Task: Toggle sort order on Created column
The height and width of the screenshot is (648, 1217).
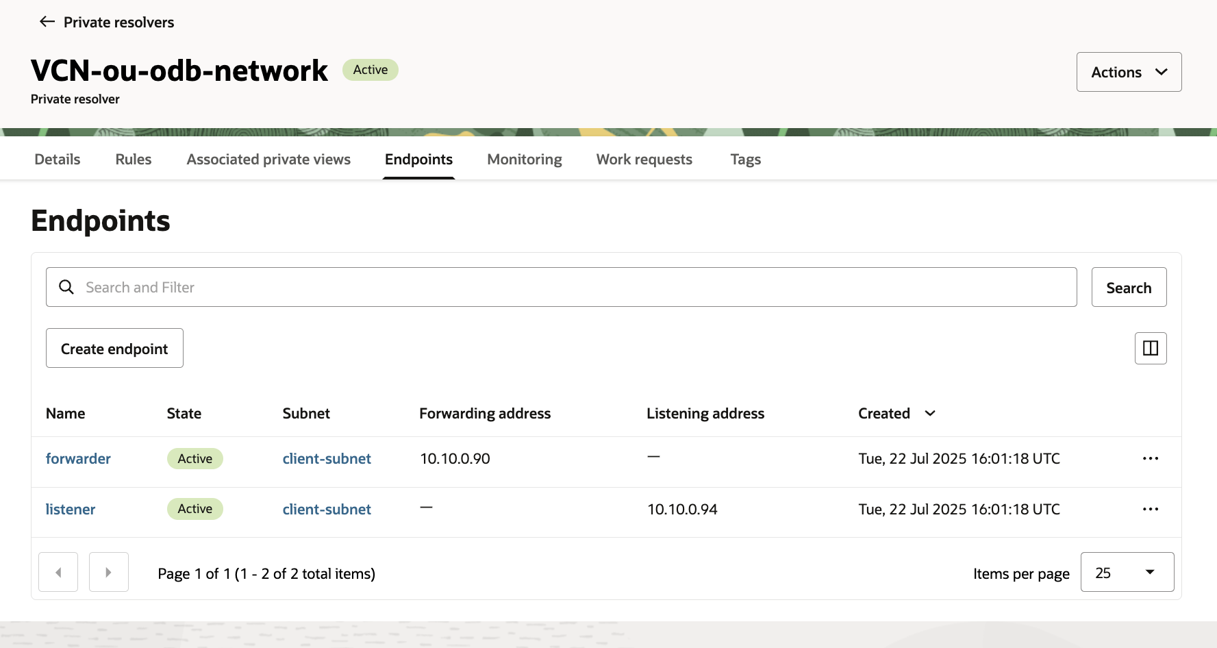Action: [929, 414]
